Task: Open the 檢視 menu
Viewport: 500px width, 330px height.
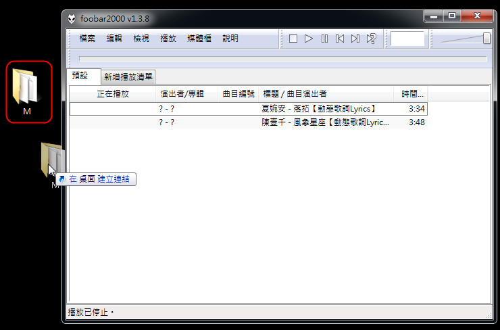Action: pyautogui.click(x=141, y=39)
